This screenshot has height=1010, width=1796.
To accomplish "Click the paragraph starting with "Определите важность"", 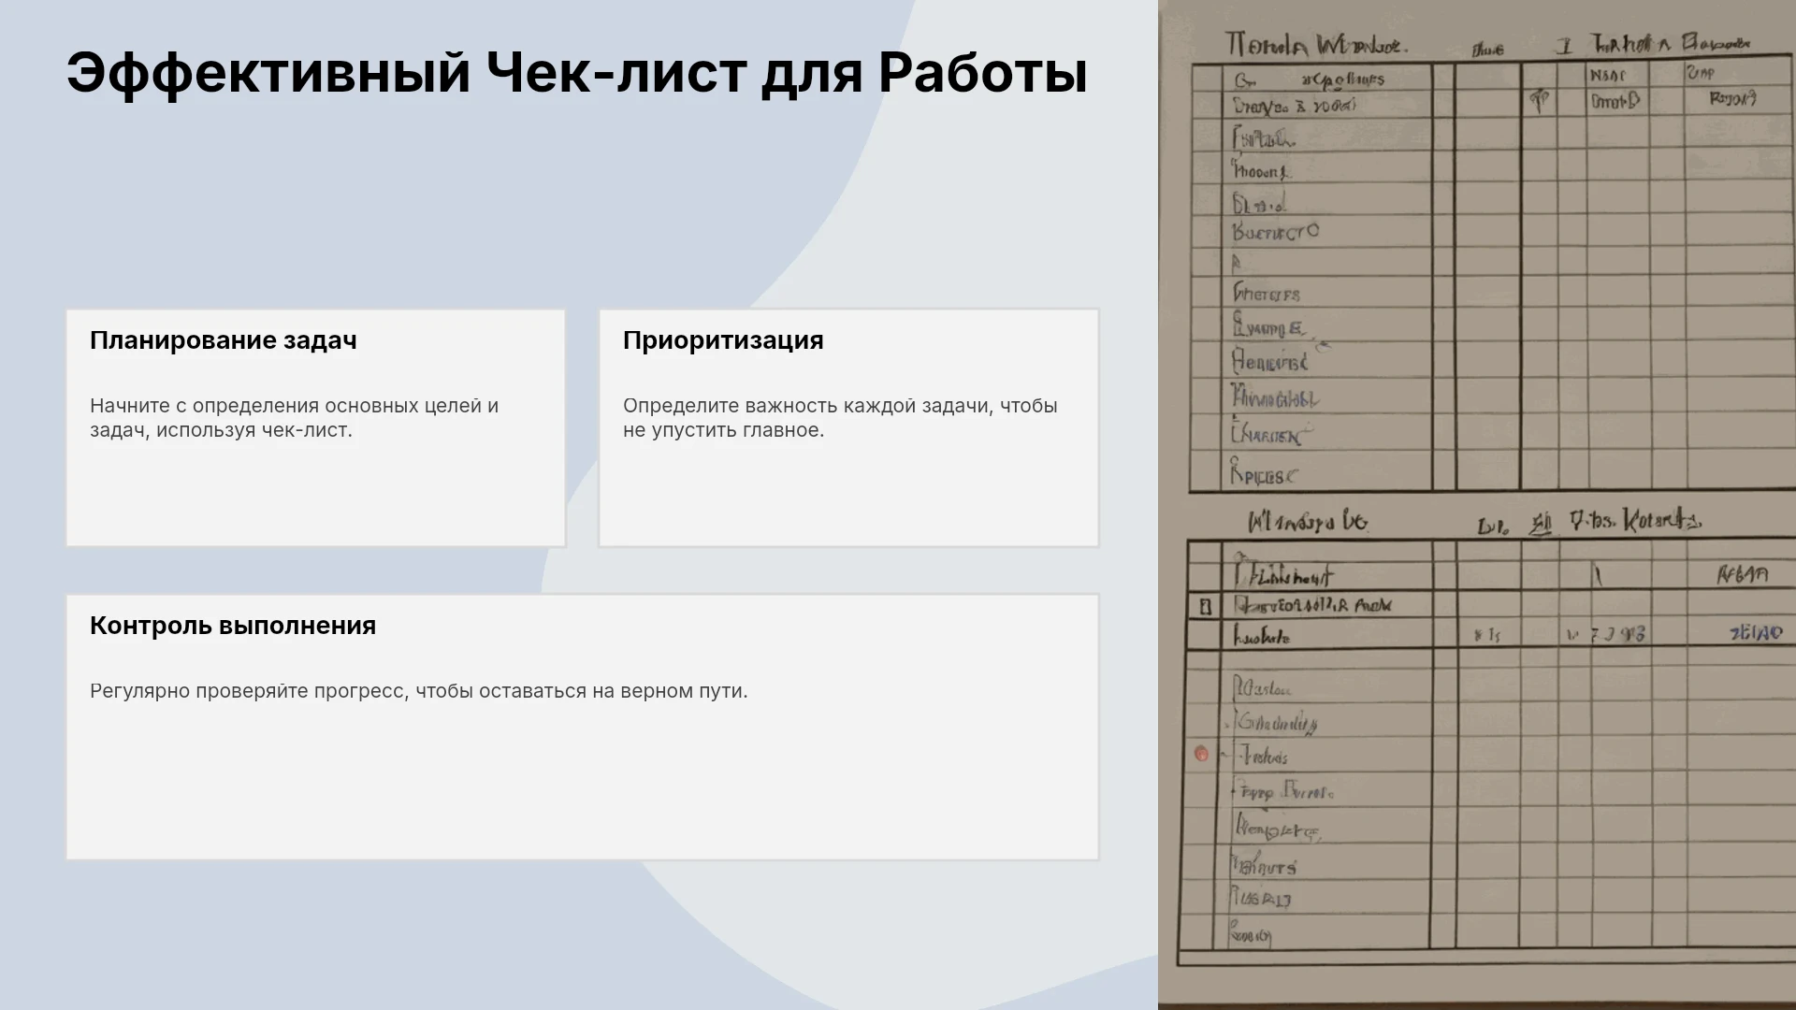I will 840,418.
